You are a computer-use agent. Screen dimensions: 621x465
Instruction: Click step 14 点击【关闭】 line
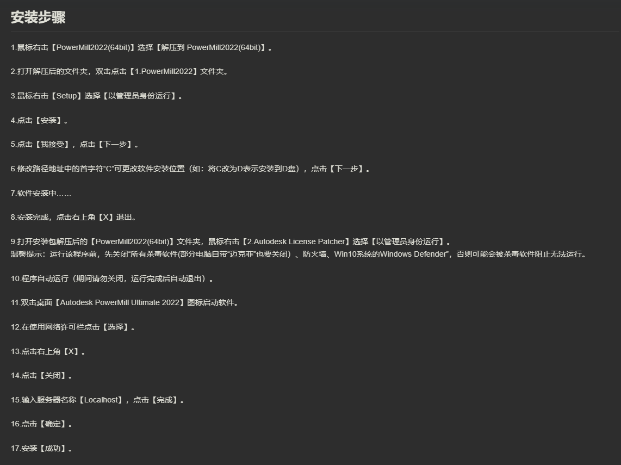click(41, 375)
